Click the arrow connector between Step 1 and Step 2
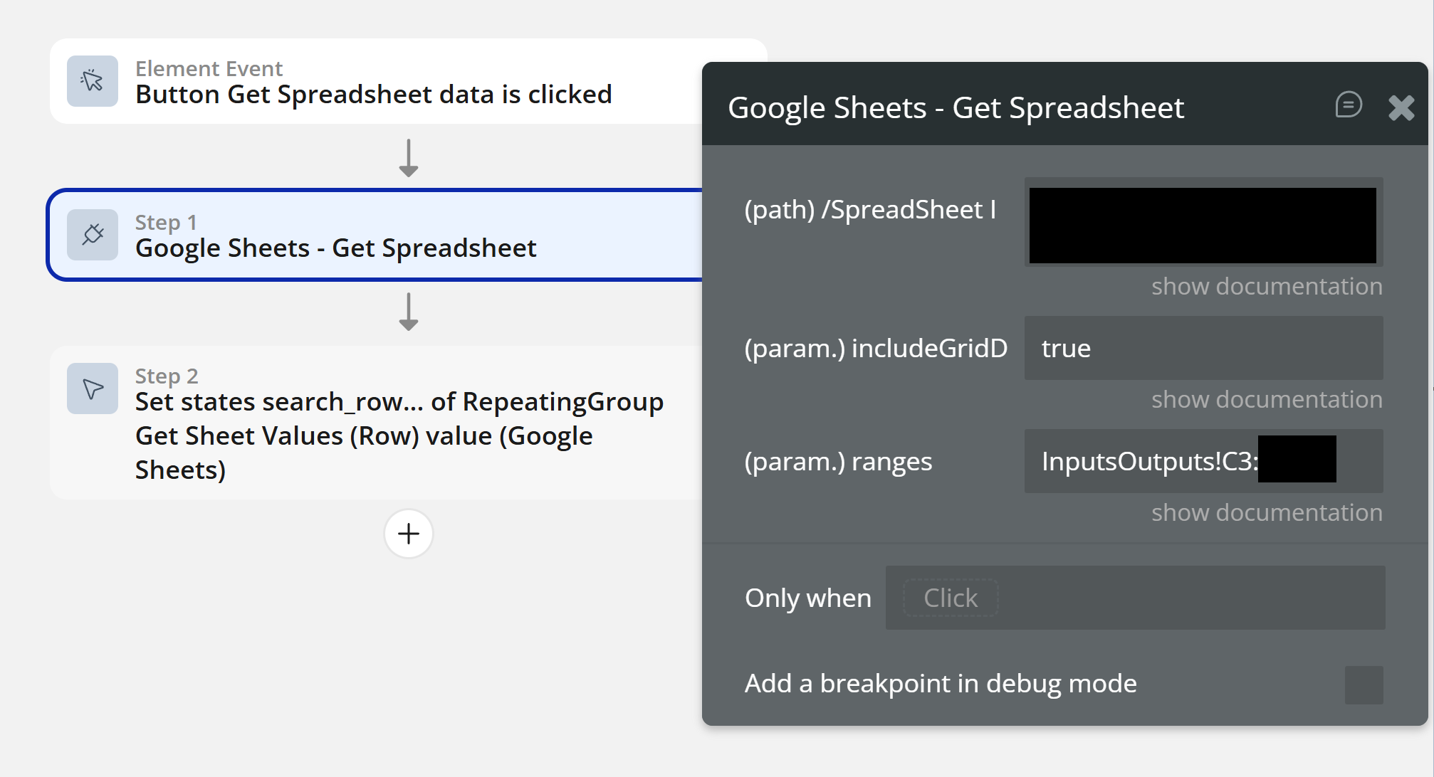This screenshot has height=777, width=1434. tap(409, 312)
